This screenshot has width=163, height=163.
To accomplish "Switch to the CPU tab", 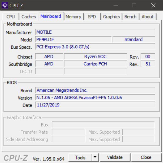I will pyautogui.click(x=11, y=17).
